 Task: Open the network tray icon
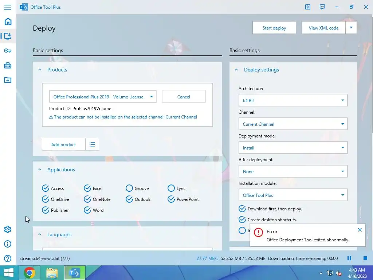point(330,273)
